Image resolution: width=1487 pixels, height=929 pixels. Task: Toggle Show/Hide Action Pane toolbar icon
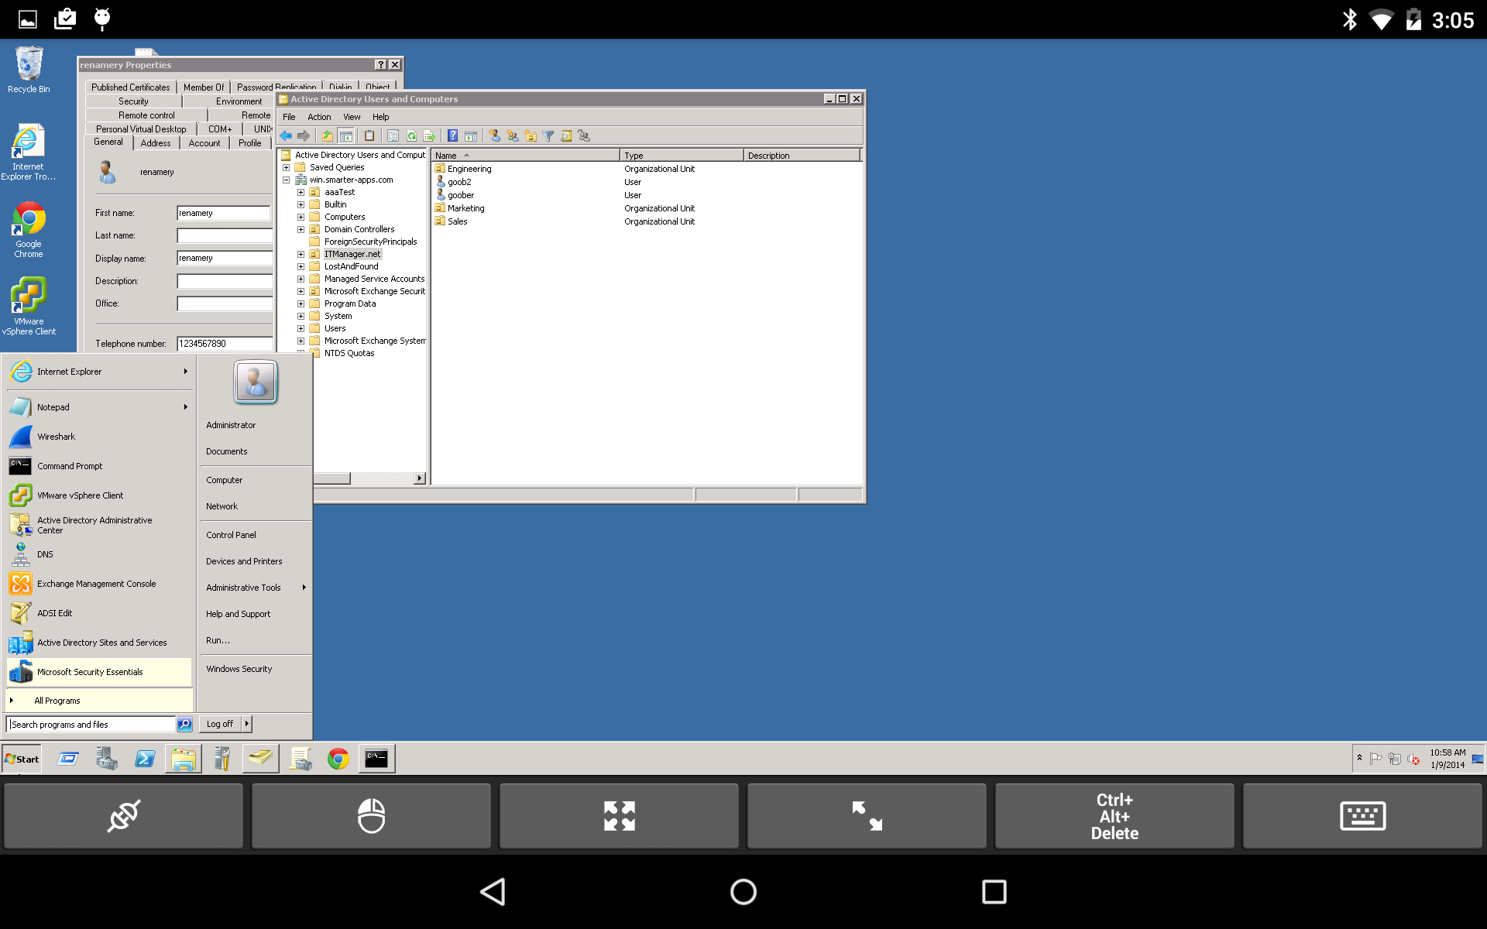pyautogui.click(x=470, y=136)
